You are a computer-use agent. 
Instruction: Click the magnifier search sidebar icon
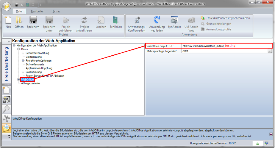click(6, 109)
